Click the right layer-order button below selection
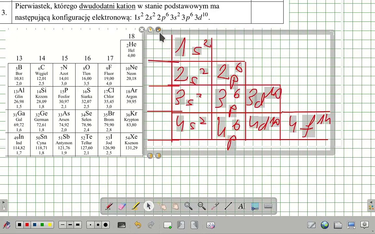The width and height of the screenshot is (375, 234). click(158, 156)
